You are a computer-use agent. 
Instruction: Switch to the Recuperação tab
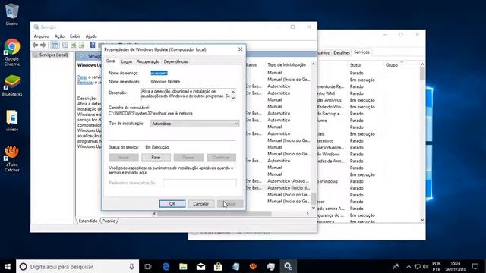[148, 61]
